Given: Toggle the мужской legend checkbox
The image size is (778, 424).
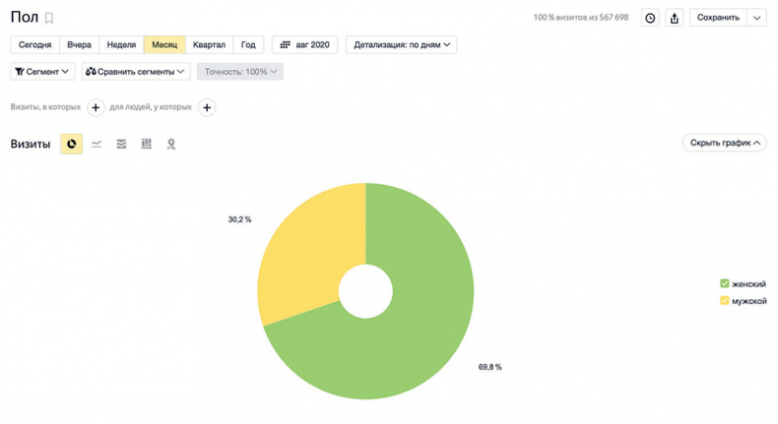Looking at the screenshot, I should 725,301.
